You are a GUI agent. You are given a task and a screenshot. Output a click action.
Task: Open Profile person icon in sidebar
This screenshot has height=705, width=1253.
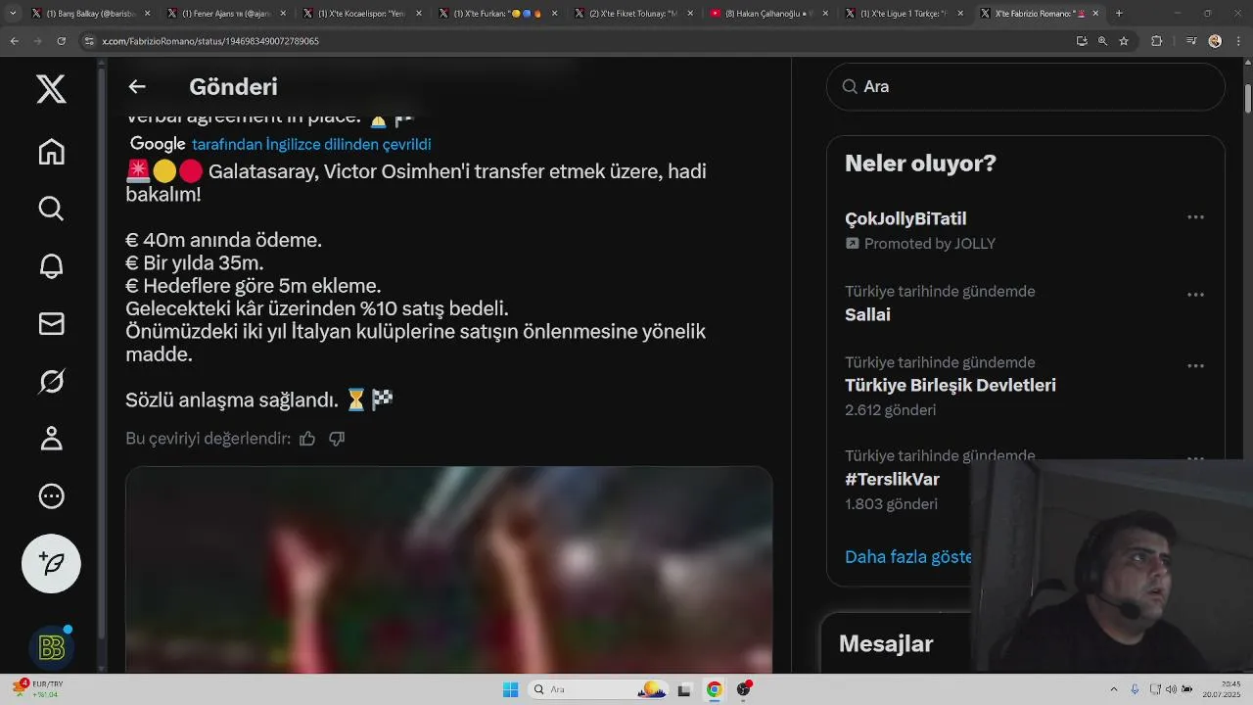point(51,439)
